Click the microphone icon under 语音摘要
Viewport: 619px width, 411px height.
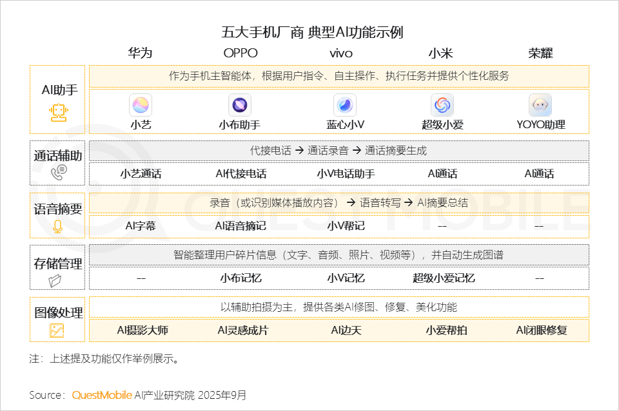click(x=57, y=226)
